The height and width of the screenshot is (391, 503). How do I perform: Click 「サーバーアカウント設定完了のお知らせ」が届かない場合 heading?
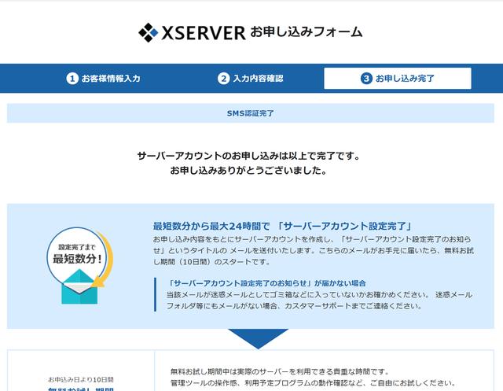point(266,283)
